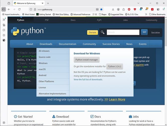
Task: Switch to Community top tab
Action: pyautogui.click(x=151, y=20)
